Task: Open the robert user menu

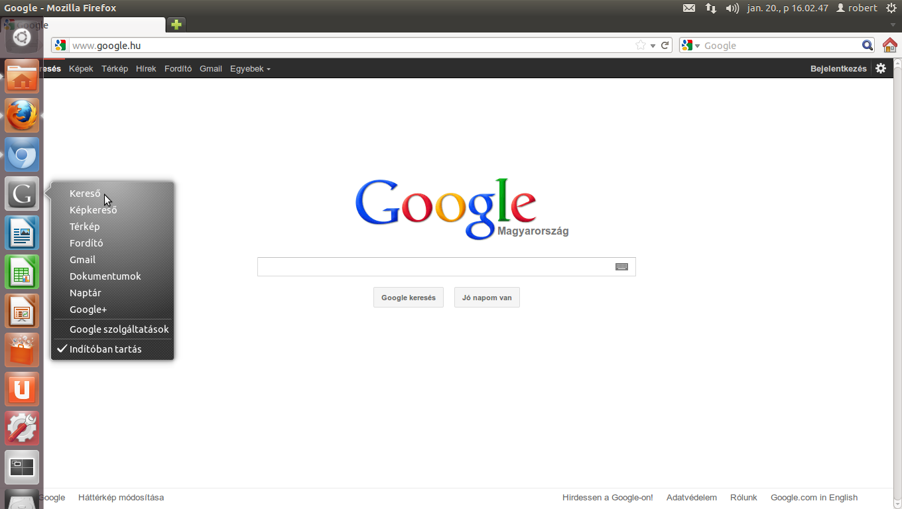Action: point(857,8)
